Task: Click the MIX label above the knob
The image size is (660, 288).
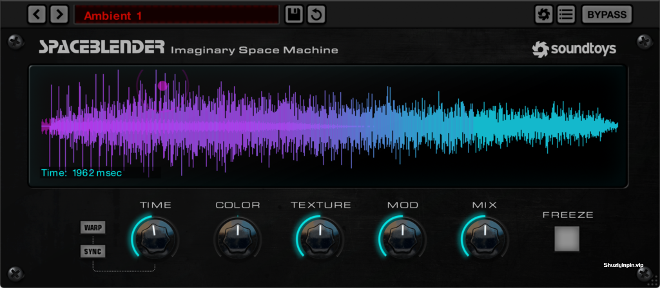Action: (x=485, y=205)
